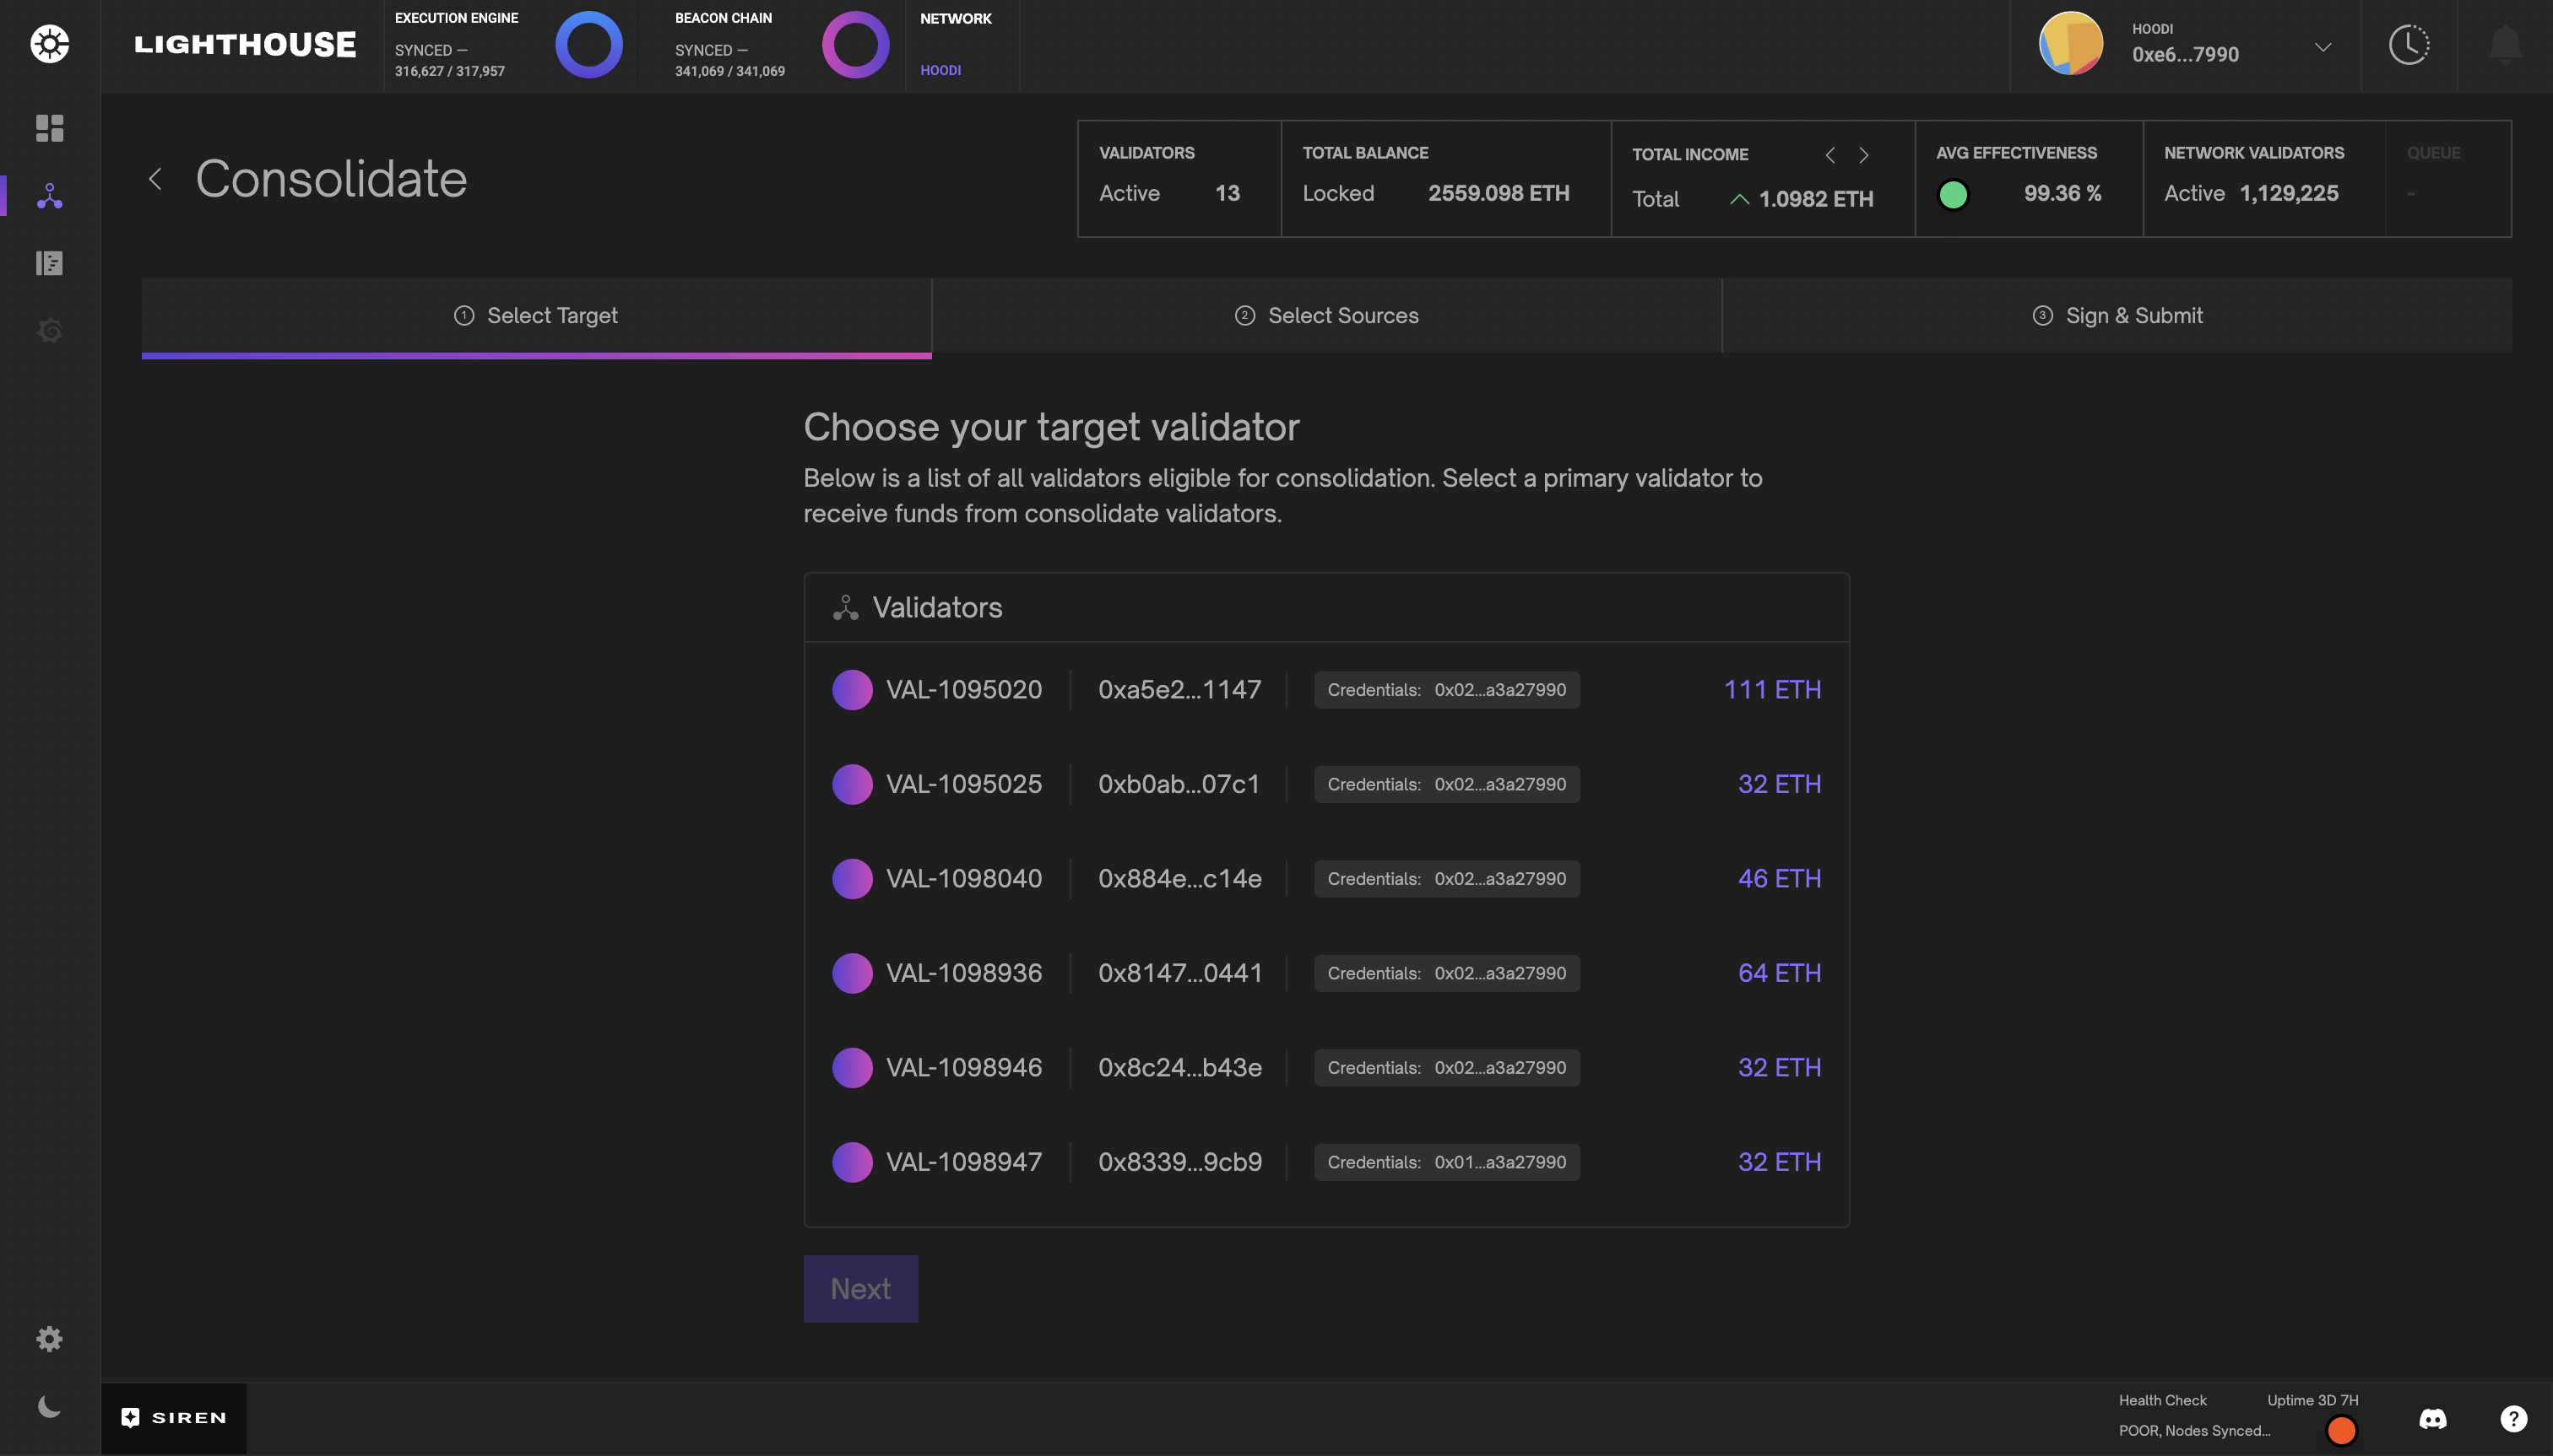Screen dimensions: 2553x1456
Task: Click avatar circle of VAL-1098936
Action: (853, 973)
